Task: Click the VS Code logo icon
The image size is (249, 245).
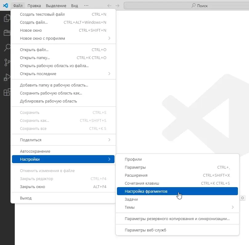Action: (6, 6)
